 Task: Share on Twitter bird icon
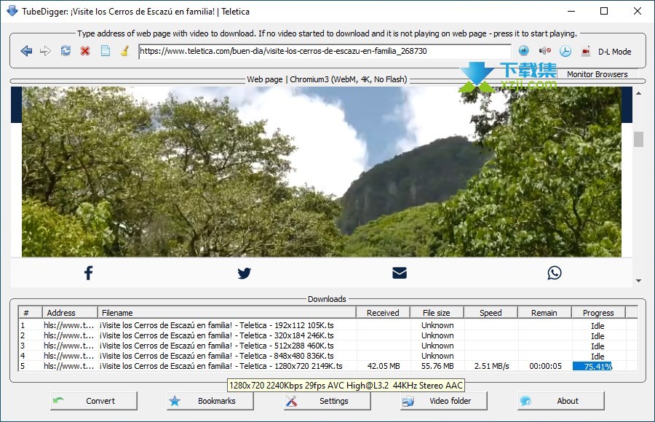pyautogui.click(x=245, y=274)
